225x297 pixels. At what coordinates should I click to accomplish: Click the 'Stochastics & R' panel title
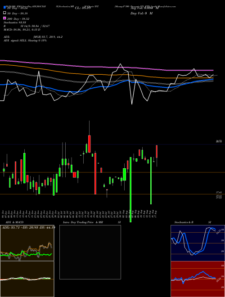click(x=184, y=222)
